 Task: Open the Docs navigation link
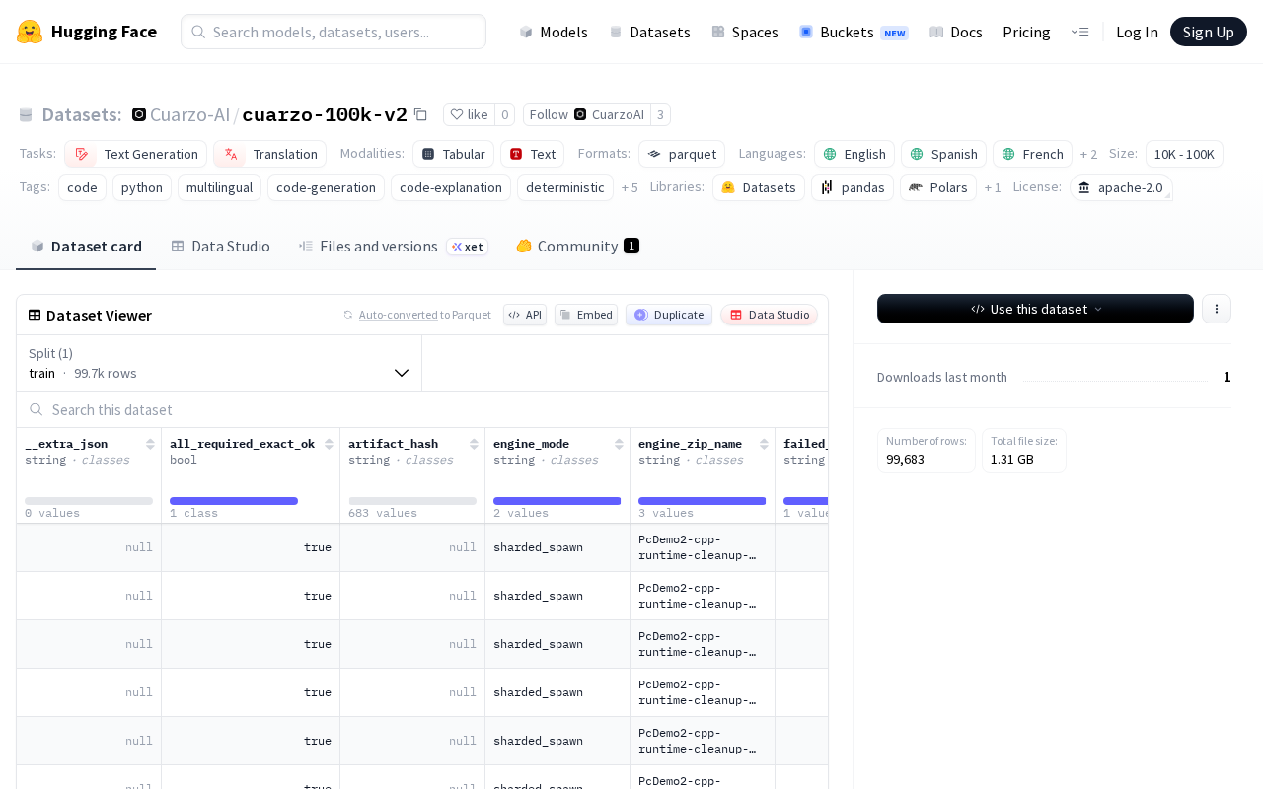[956, 32]
